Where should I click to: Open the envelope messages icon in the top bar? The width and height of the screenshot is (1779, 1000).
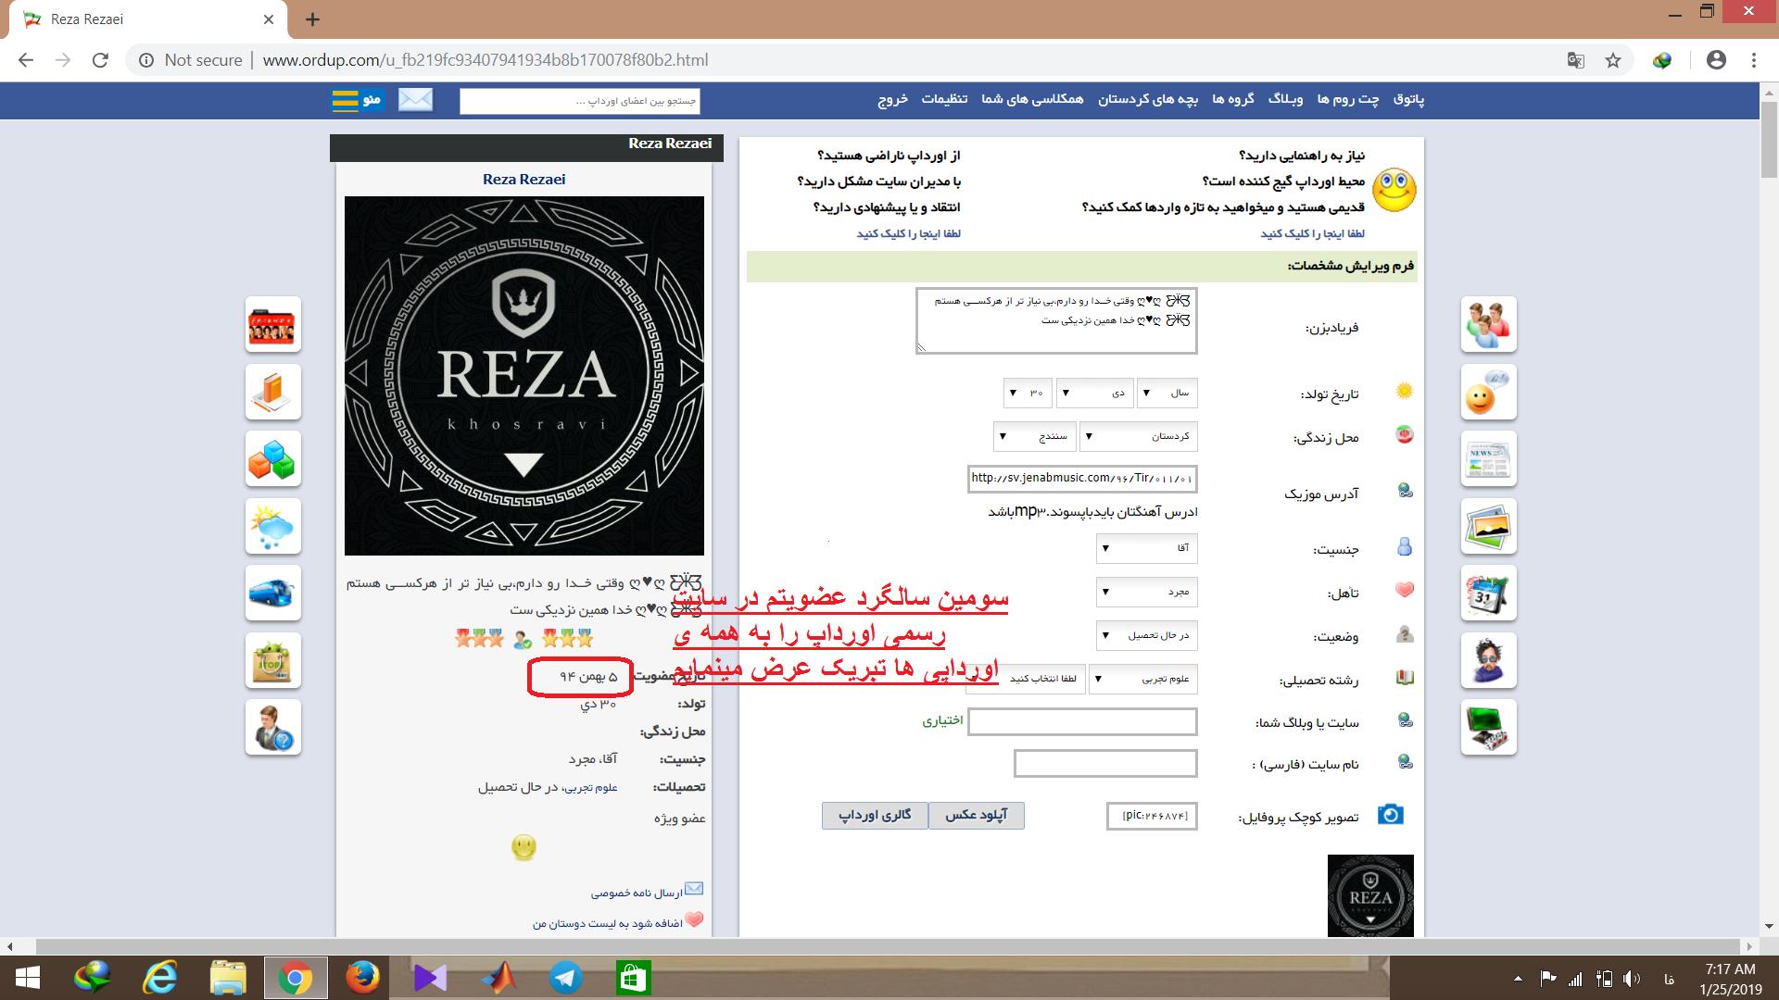(415, 100)
